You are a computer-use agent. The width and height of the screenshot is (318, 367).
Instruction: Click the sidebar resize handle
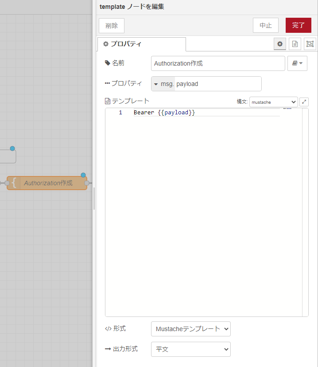(94, 199)
